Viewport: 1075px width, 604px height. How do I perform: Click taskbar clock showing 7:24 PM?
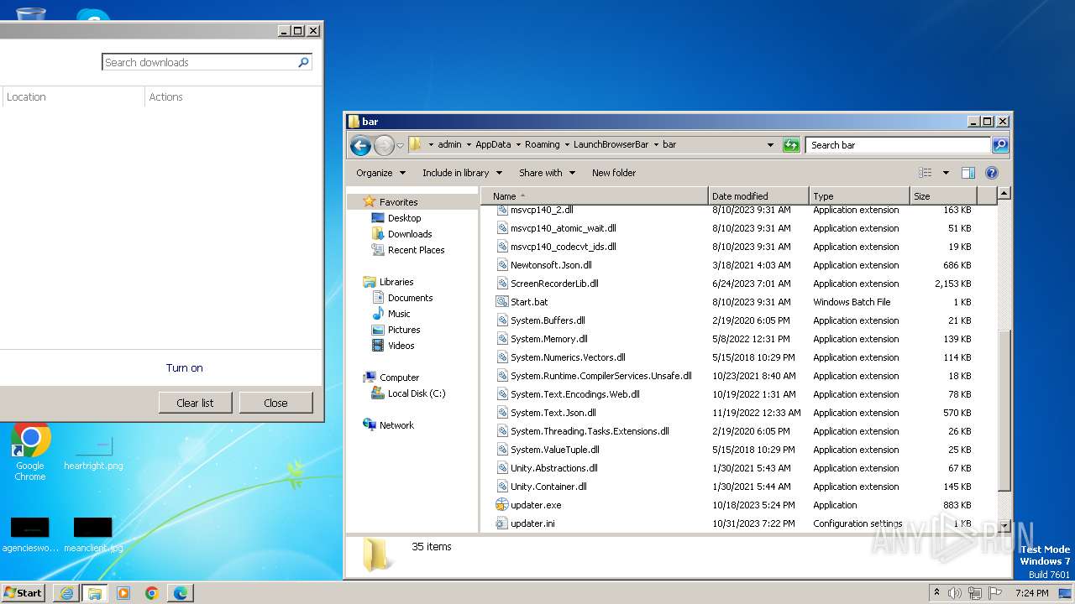(1031, 593)
